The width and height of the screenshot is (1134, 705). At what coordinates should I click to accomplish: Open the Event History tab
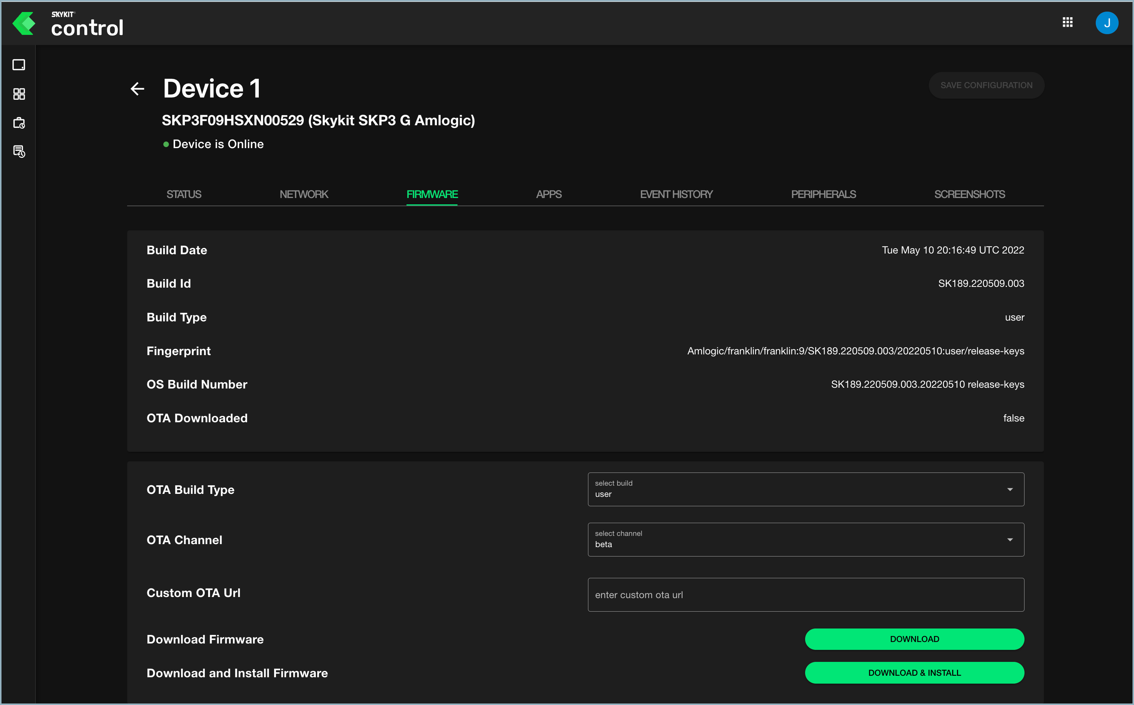coord(676,194)
